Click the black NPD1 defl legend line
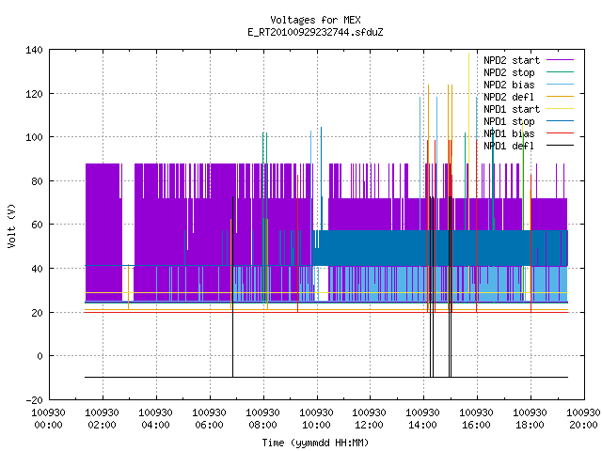Screen dimensions: 602x451 561,146
